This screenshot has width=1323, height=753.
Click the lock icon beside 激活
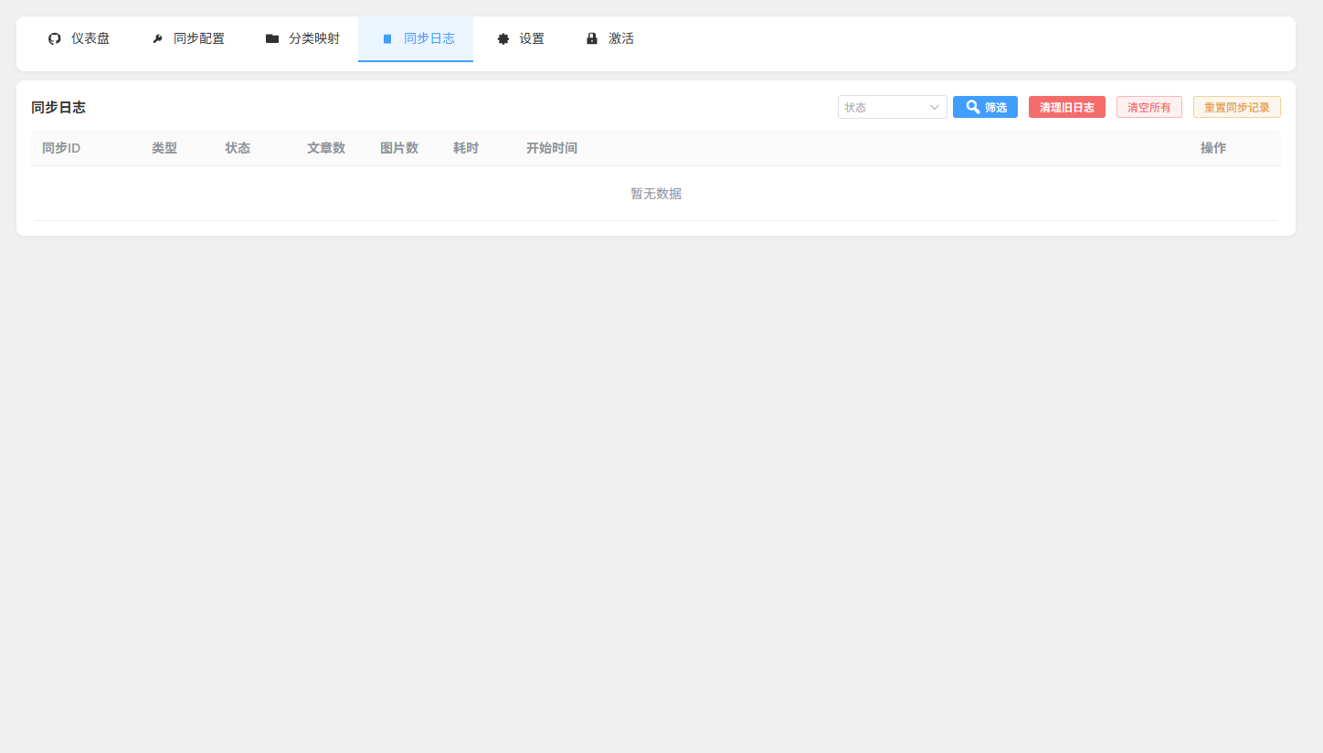[592, 38]
